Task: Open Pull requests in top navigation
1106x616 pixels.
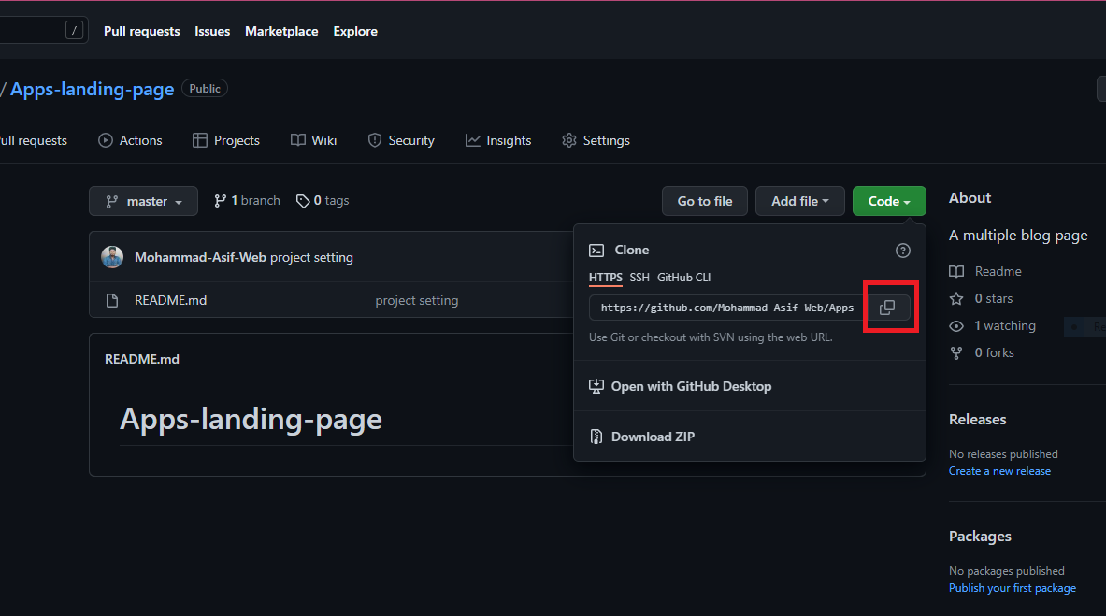Action: coord(142,31)
